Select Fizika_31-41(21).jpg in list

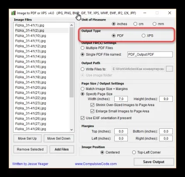(x=41, y=93)
